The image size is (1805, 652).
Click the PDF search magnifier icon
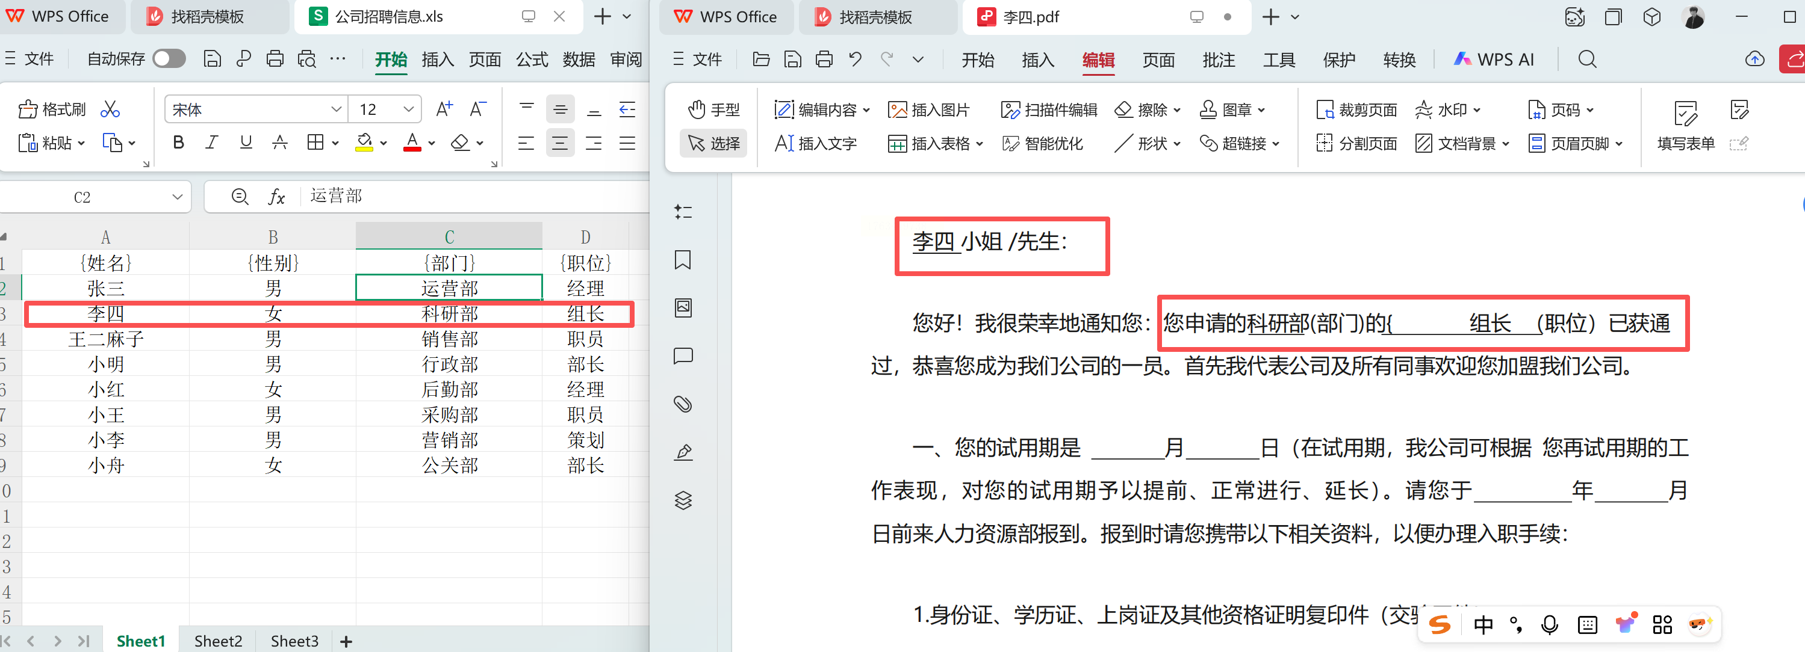1587,60
